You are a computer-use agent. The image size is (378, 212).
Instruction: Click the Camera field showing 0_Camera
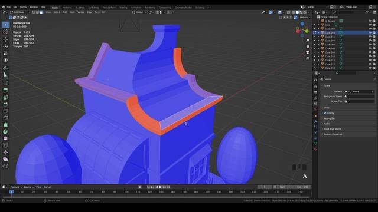tap(359, 92)
